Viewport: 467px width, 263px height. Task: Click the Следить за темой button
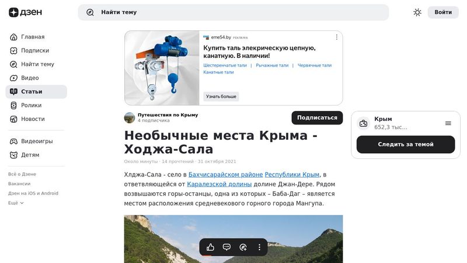coord(406,144)
